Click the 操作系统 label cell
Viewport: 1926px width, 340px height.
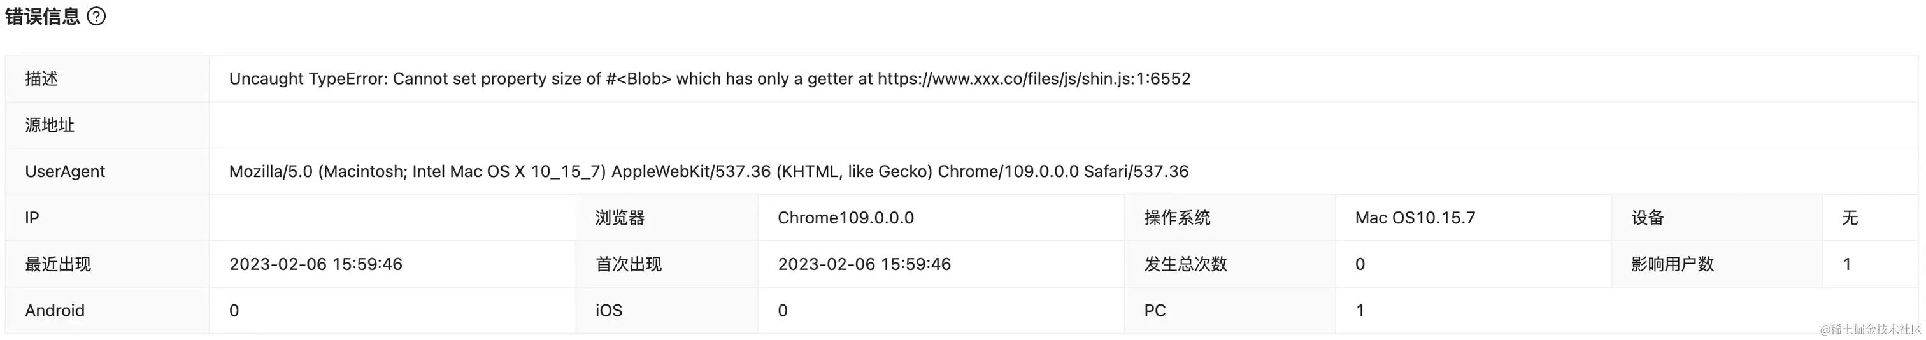point(1177,218)
